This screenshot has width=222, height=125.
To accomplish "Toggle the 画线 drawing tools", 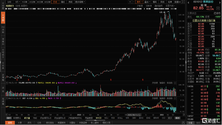I will click(x=162, y=2).
